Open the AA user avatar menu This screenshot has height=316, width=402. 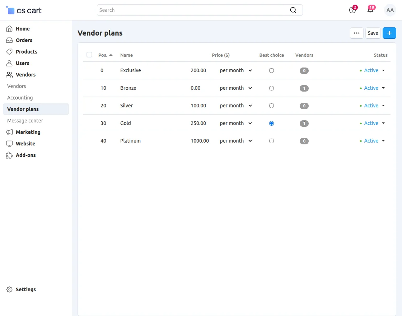pyautogui.click(x=390, y=10)
